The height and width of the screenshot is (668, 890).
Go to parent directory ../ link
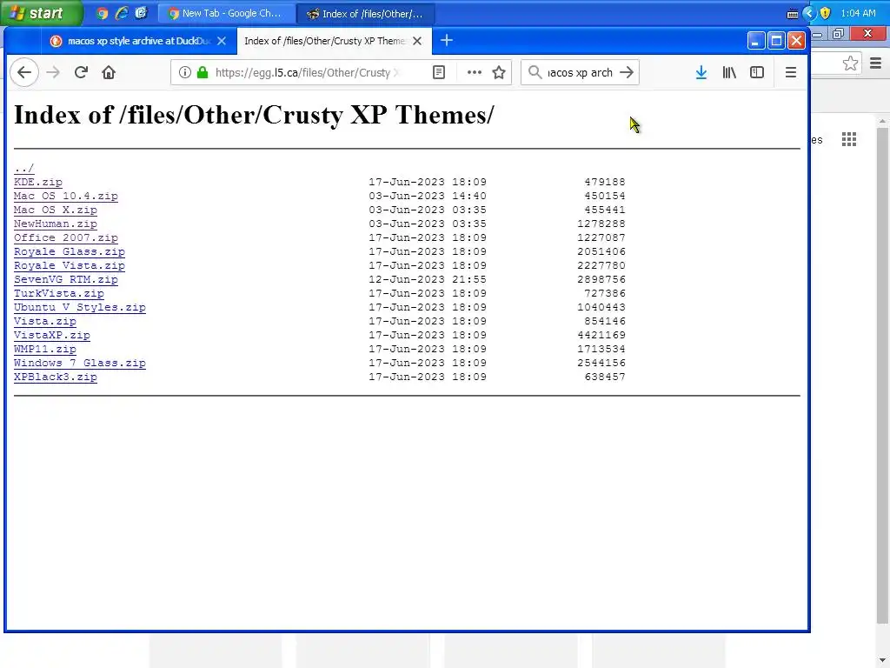coord(23,168)
